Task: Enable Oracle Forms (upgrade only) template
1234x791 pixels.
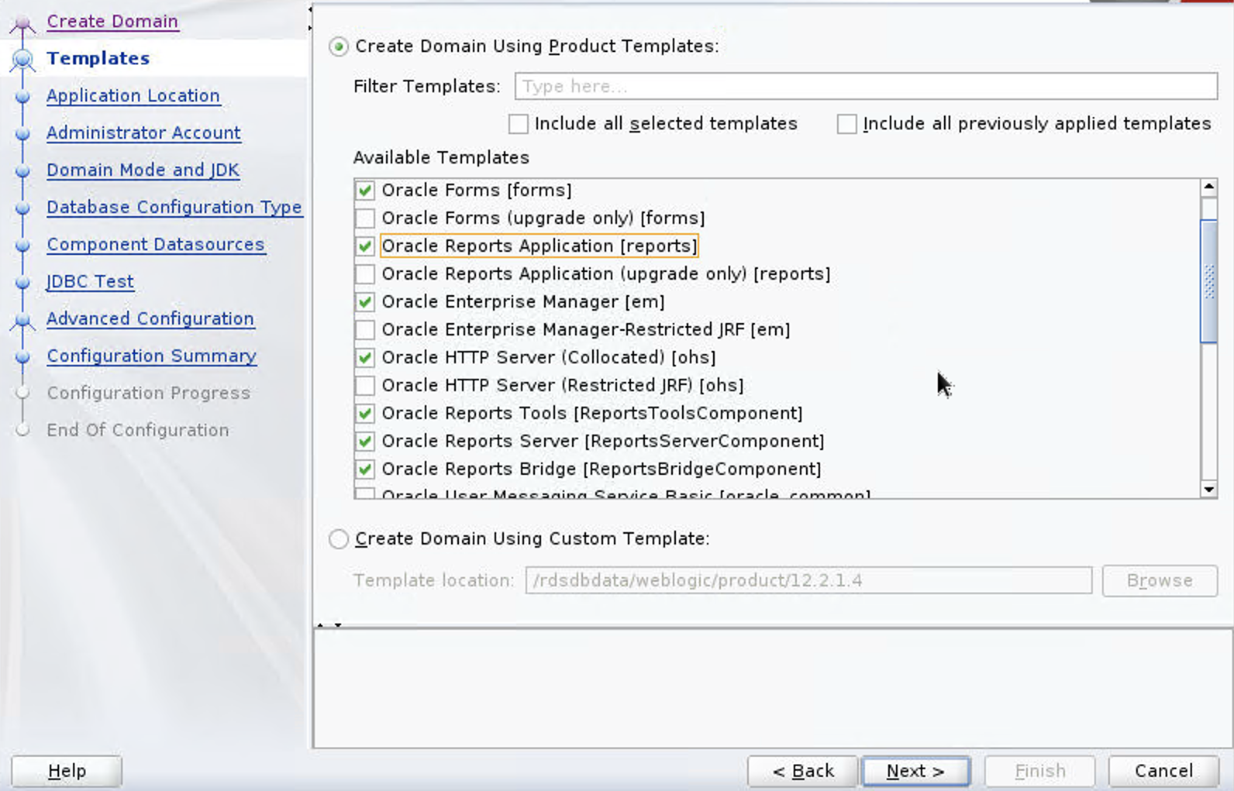Action: click(x=365, y=218)
